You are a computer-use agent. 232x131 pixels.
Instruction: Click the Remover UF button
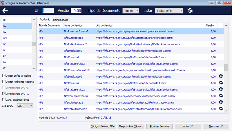point(216,126)
